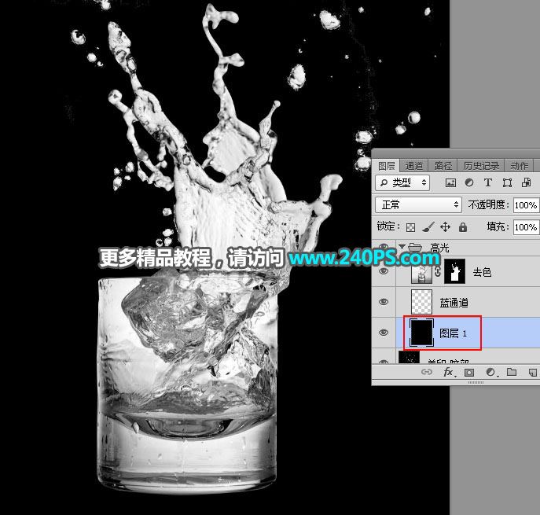This screenshot has width=540, height=515.
Task: Filter layers by smart object icon
Action: tap(526, 182)
